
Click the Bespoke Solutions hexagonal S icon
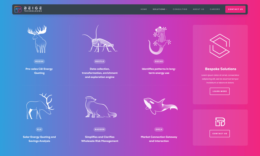pyautogui.click(x=220, y=46)
